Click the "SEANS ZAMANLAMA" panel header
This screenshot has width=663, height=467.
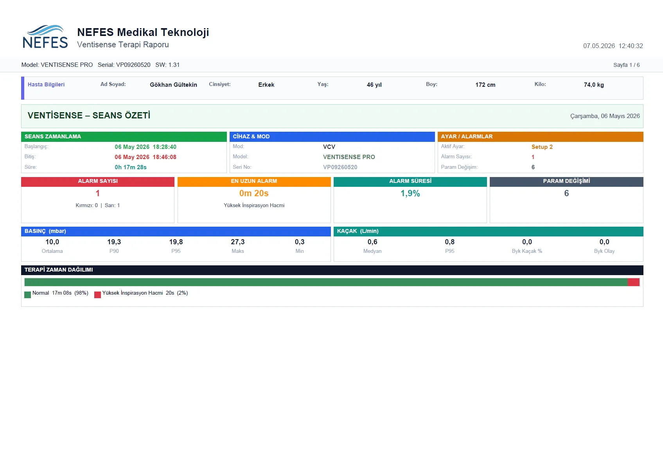coord(124,136)
